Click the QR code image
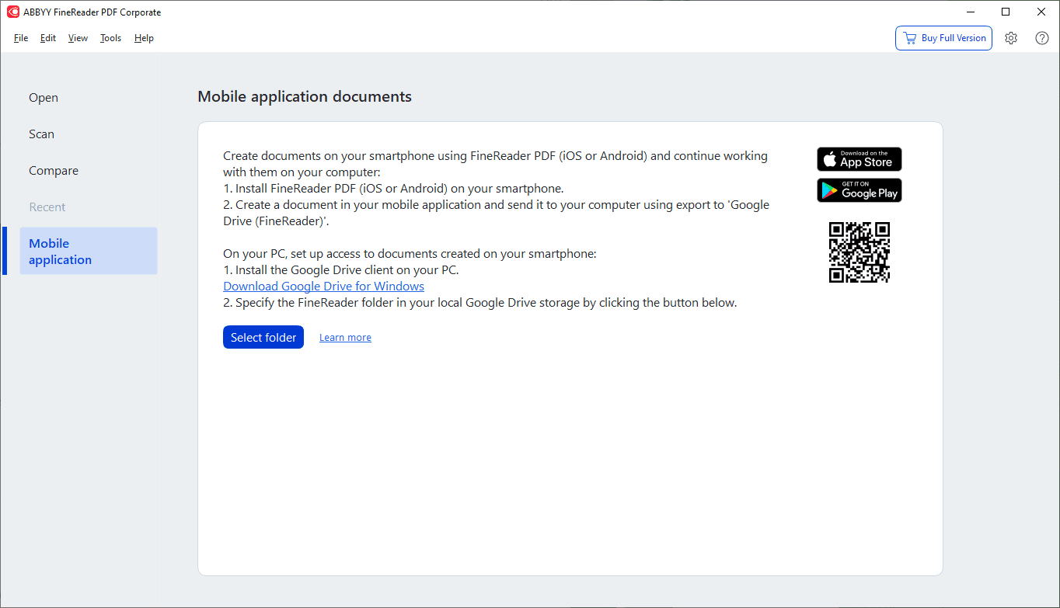The width and height of the screenshot is (1060, 608). 859,252
